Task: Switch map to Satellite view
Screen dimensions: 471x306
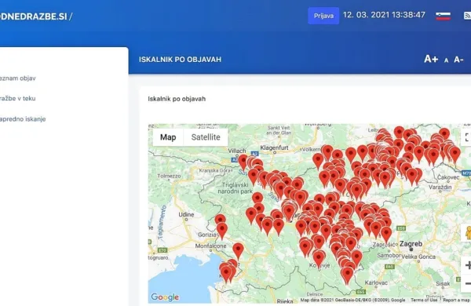Action: pos(206,137)
